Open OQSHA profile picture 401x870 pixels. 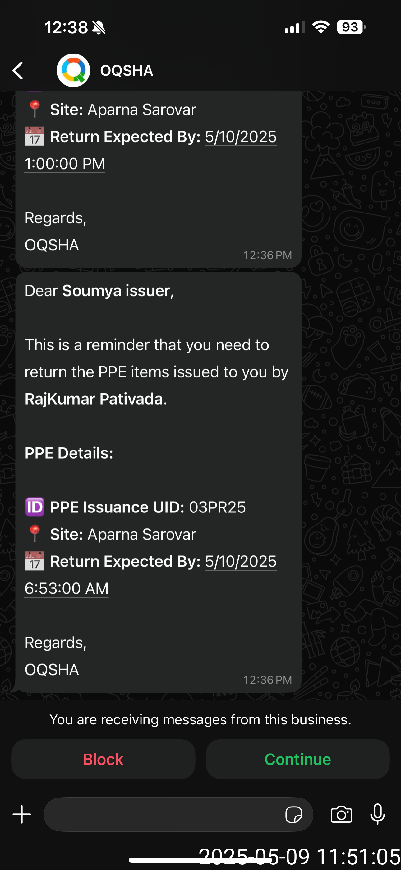[x=73, y=71]
